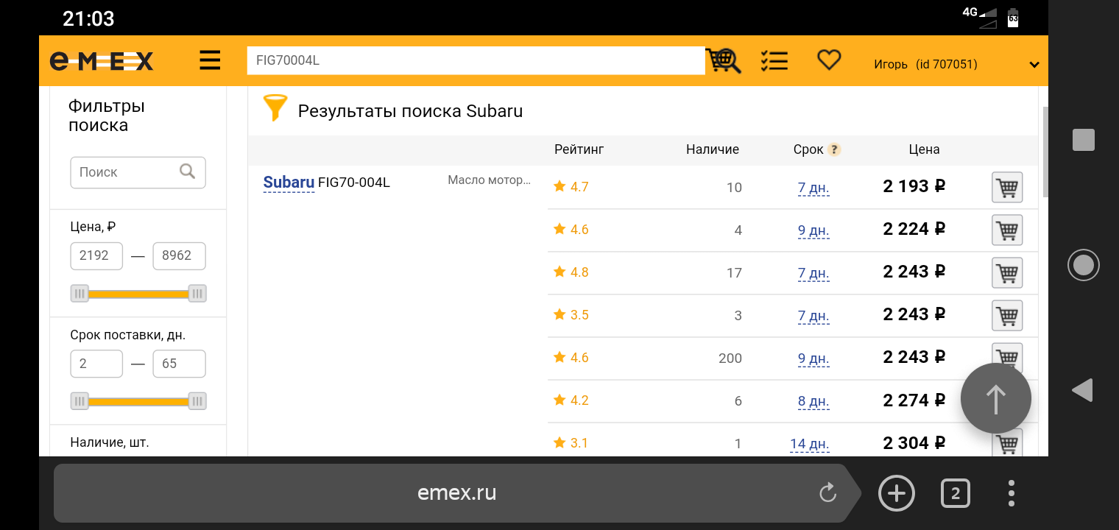1119x530 pixels.
Task: Open the 8 дн. delivery link
Action: [813, 401]
